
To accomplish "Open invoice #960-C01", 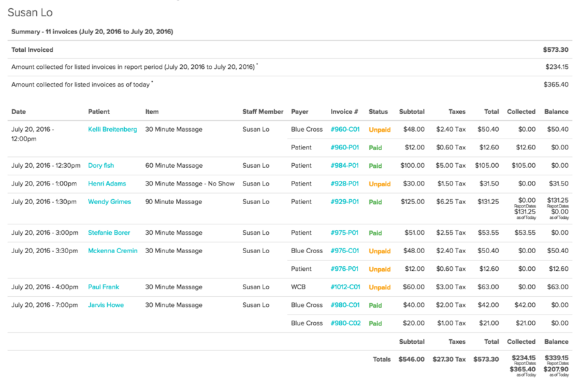I will pyautogui.click(x=345, y=129).
